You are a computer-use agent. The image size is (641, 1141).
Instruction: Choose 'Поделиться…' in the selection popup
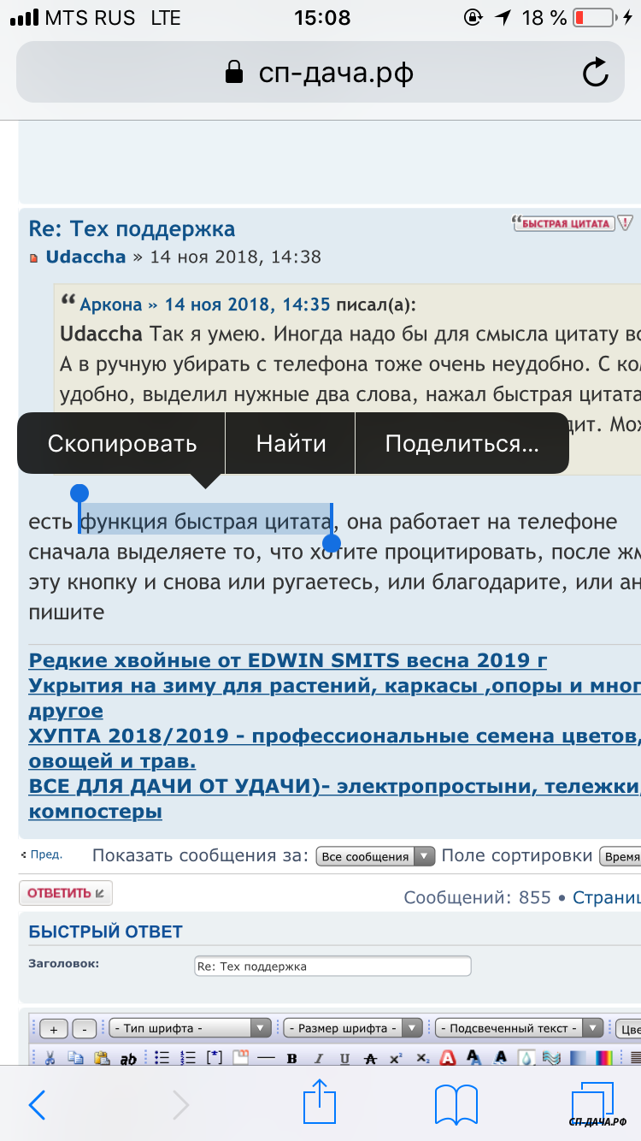(462, 444)
